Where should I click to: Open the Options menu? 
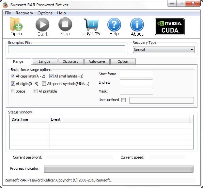pos(45,13)
